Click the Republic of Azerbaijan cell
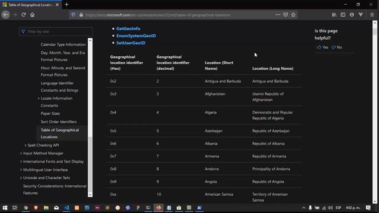 point(271,131)
